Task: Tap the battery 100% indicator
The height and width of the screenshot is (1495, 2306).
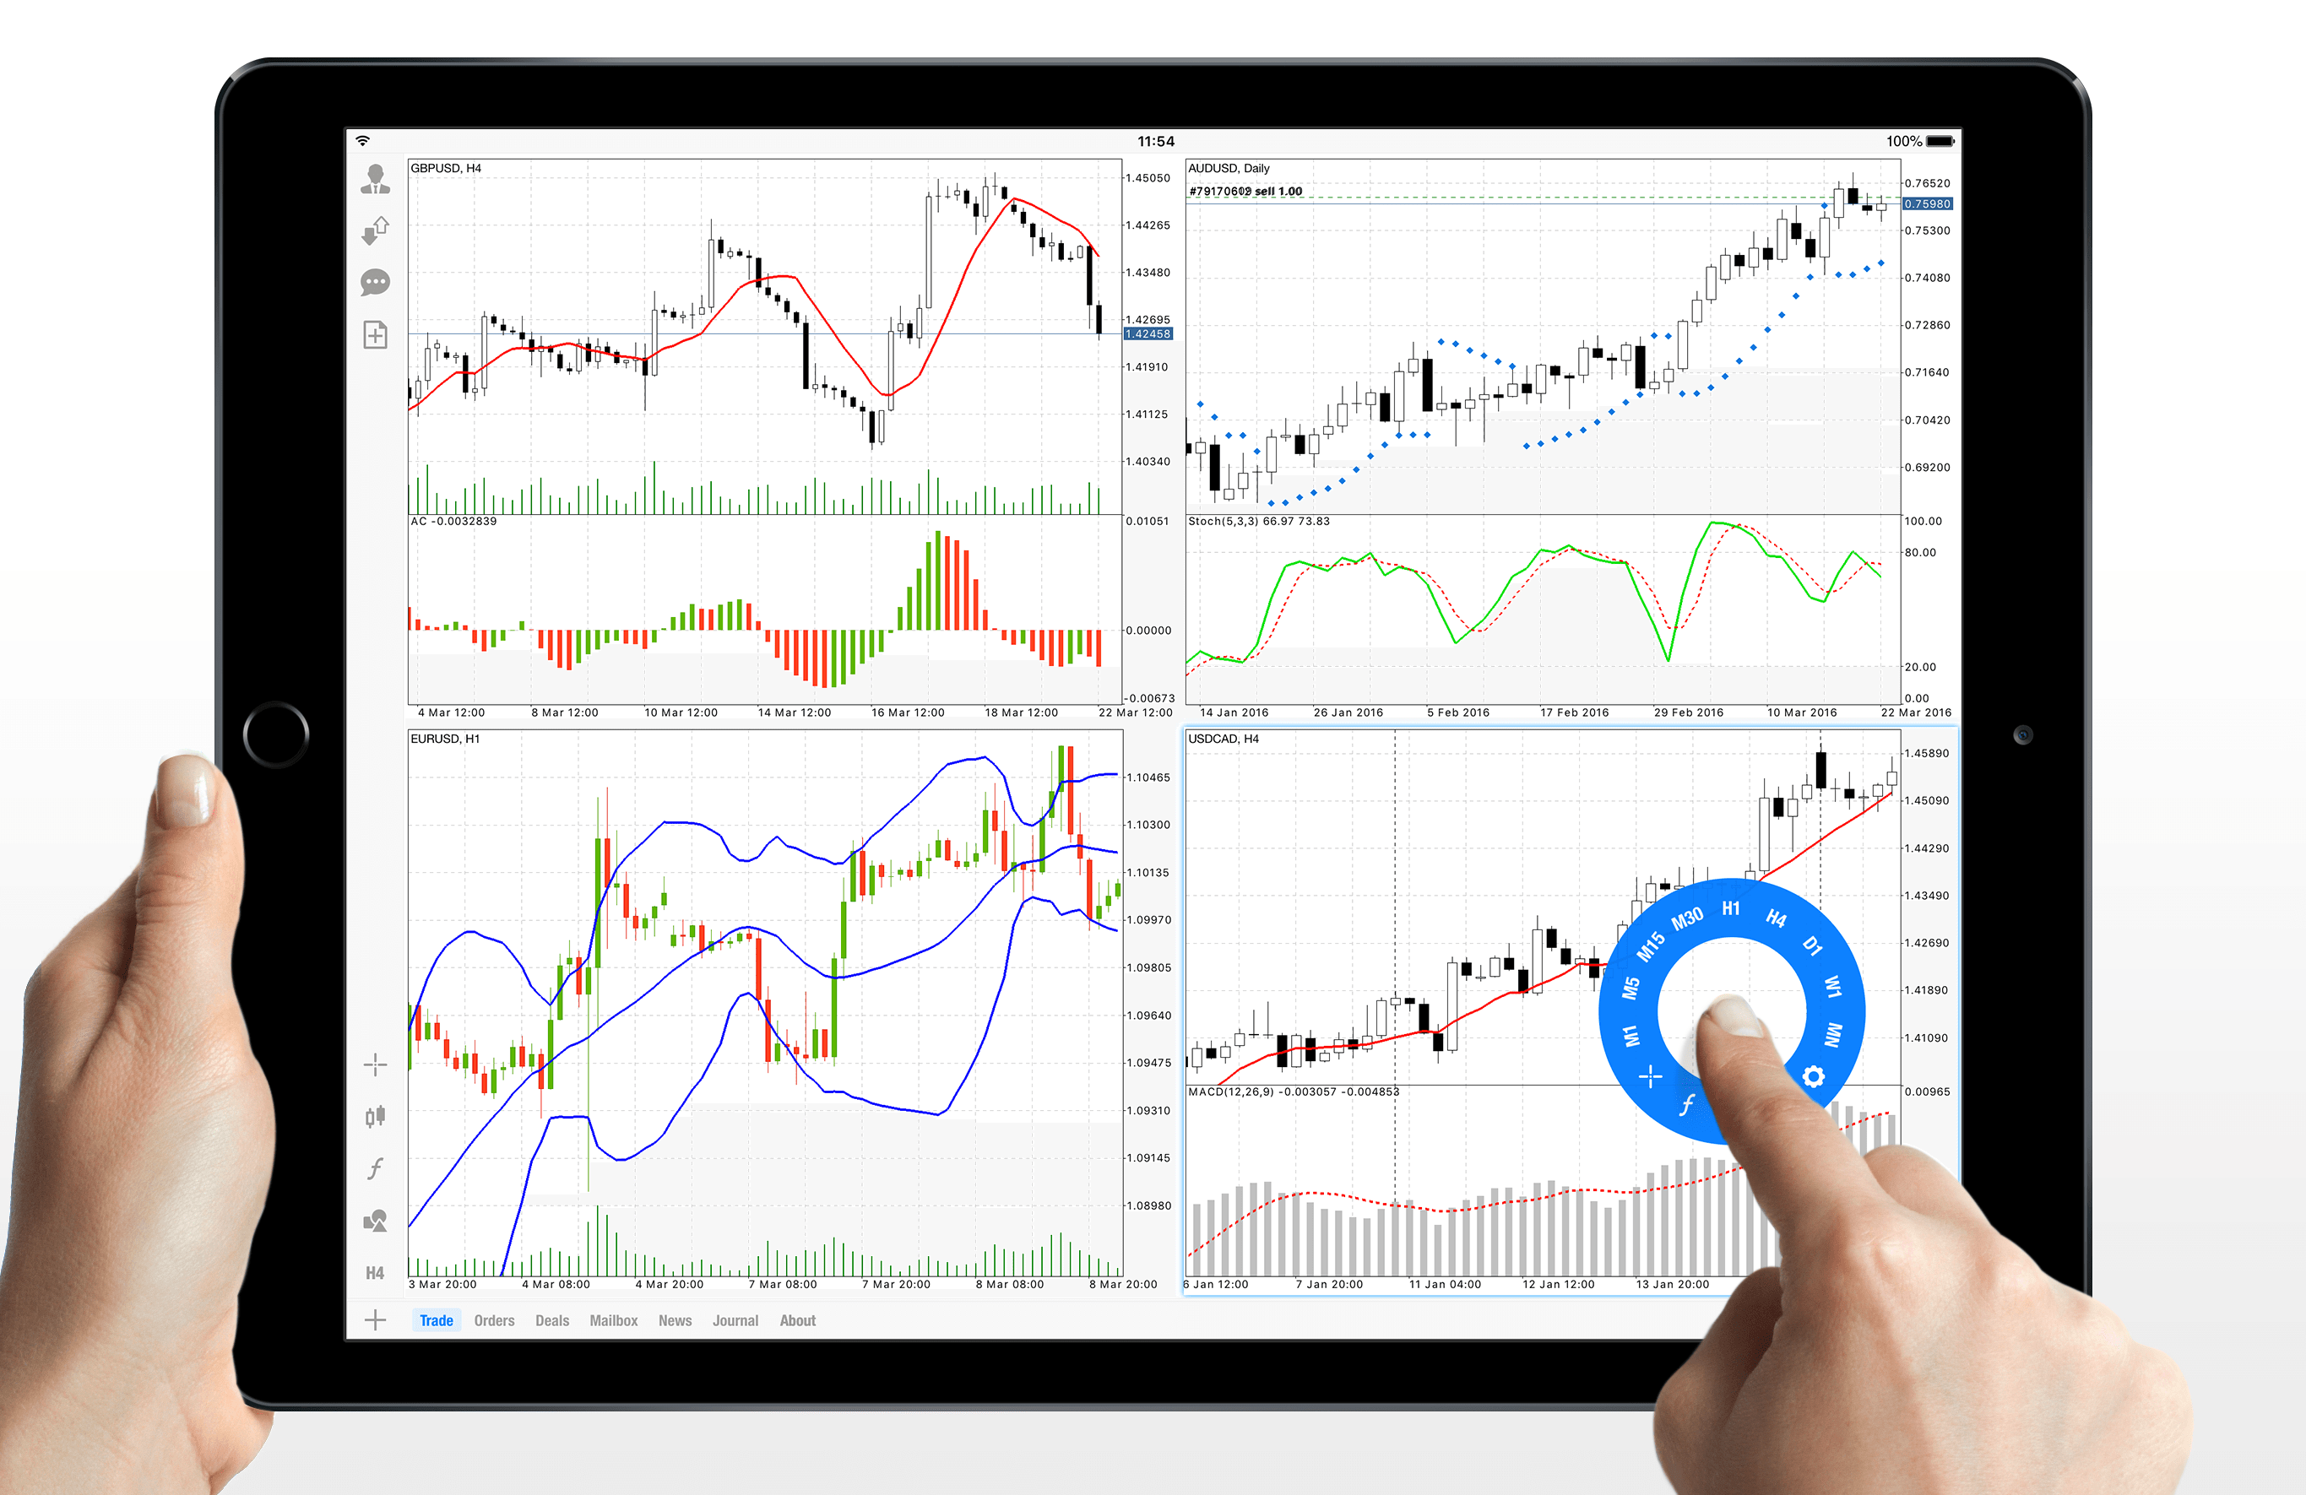Action: [1919, 142]
